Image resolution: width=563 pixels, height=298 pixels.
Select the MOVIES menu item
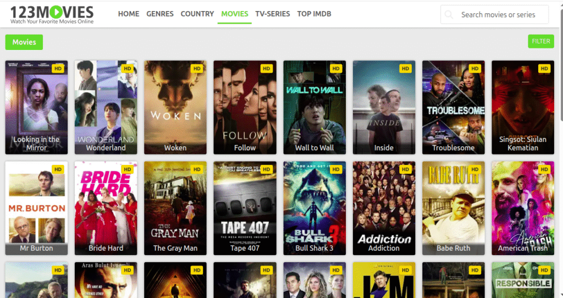[234, 14]
